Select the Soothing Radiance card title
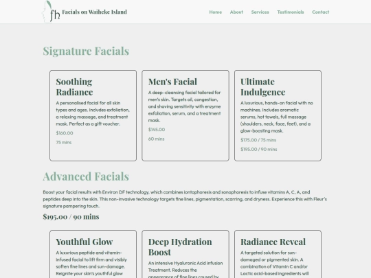Image resolution: width=371 pixels, height=278 pixels. click(x=74, y=86)
